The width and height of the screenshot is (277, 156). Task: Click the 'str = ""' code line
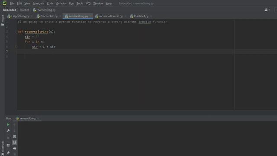click(x=32, y=37)
